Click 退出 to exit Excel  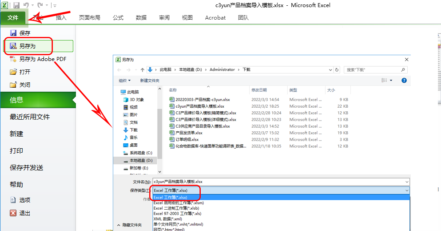click(x=20, y=213)
